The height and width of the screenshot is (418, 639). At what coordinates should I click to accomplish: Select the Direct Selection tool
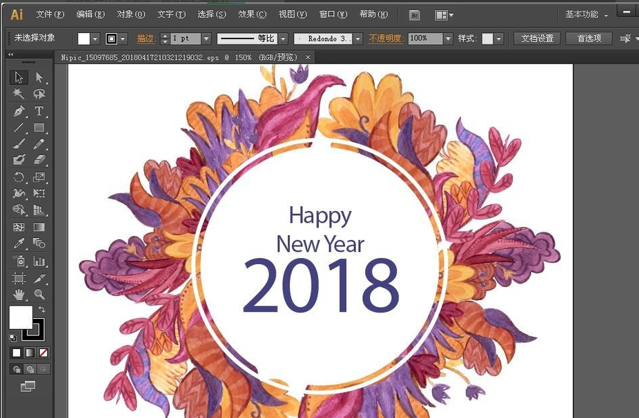point(39,77)
